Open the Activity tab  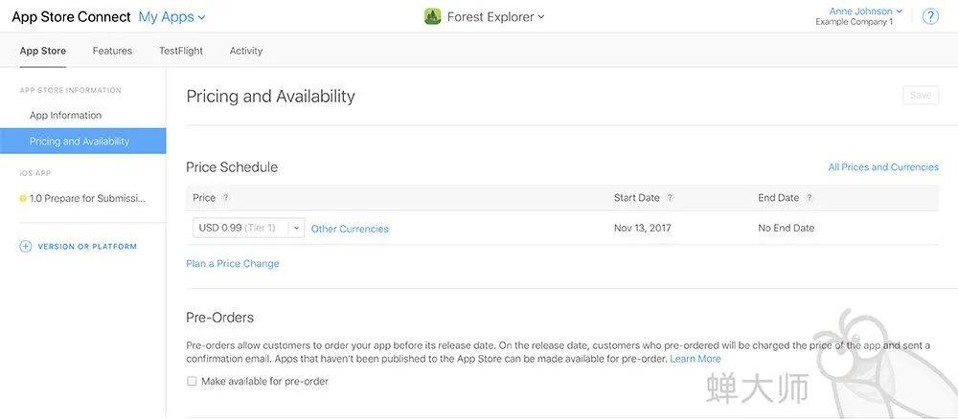(x=246, y=51)
